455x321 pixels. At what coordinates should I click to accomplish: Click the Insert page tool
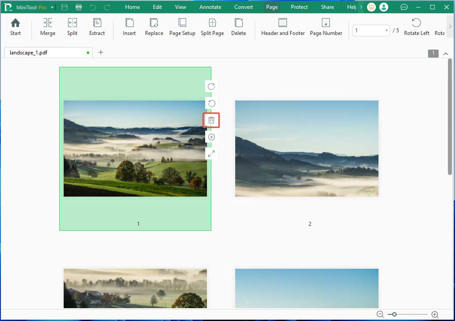pyautogui.click(x=129, y=27)
